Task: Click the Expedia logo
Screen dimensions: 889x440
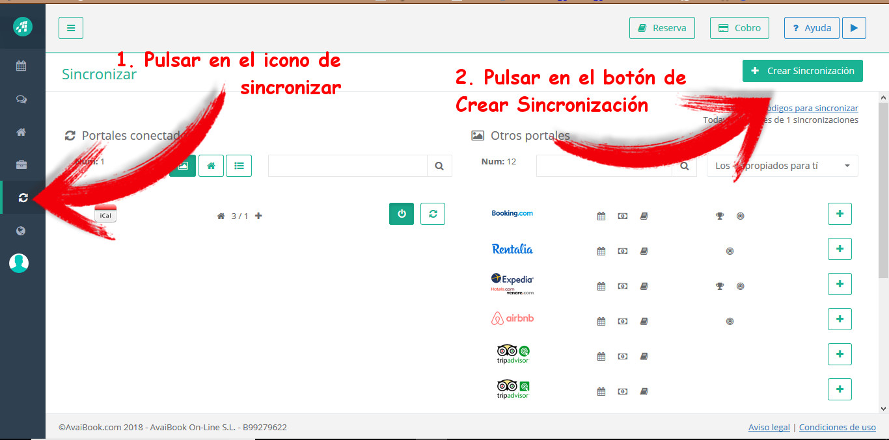Action: 512,284
